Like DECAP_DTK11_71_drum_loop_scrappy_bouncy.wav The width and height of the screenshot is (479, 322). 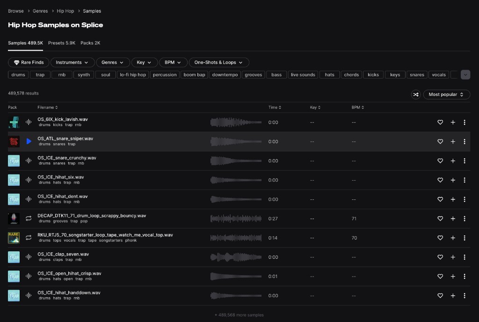440,219
